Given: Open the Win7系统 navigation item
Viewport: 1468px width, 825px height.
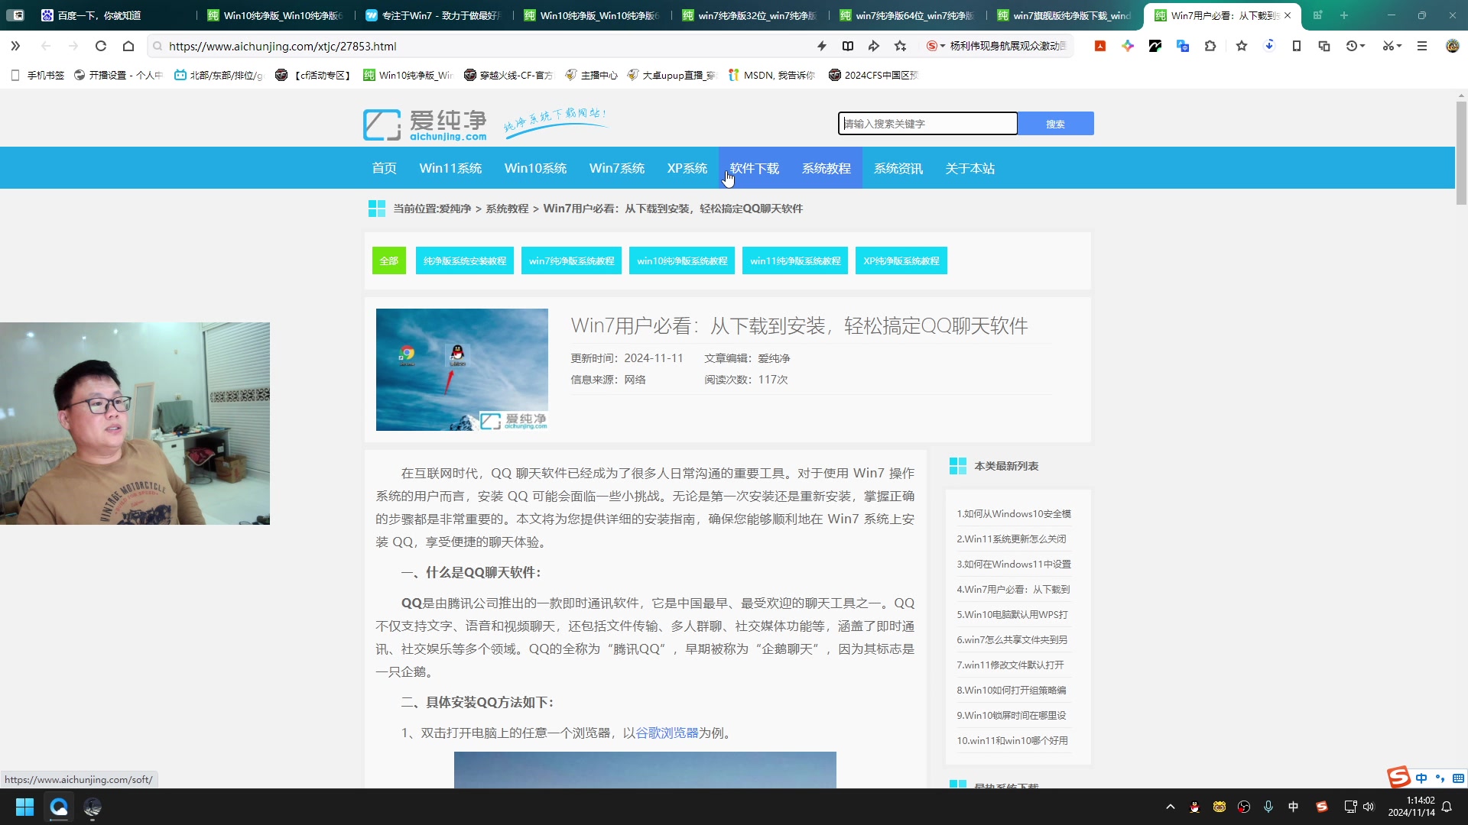Looking at the screenshot, I should (x=617, y=168).
